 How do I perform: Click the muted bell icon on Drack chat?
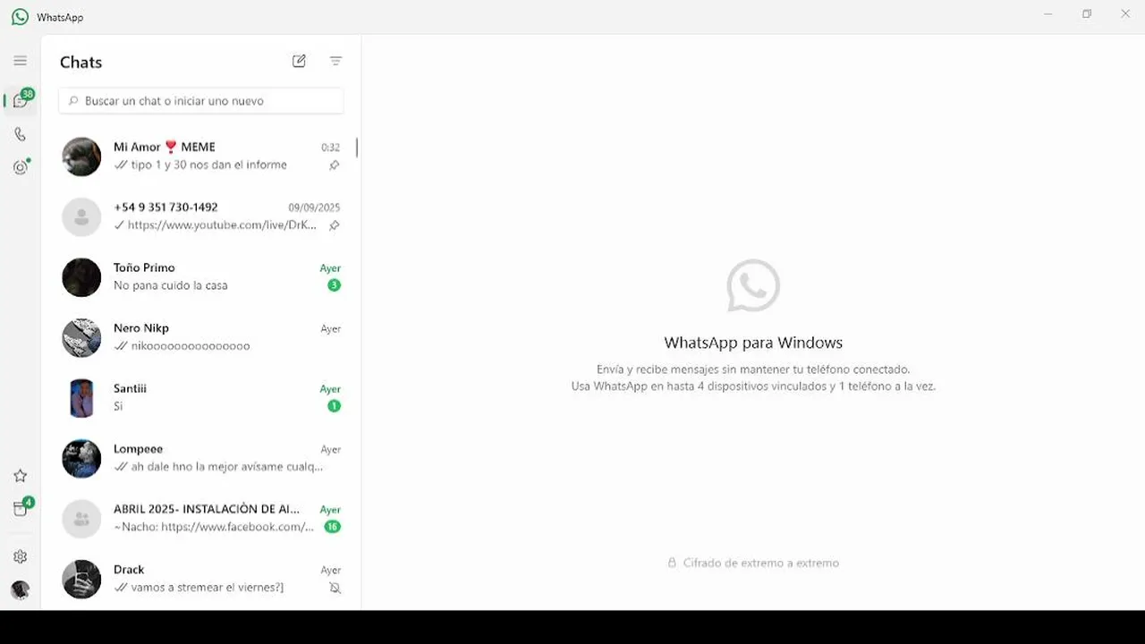pos(335,588)
